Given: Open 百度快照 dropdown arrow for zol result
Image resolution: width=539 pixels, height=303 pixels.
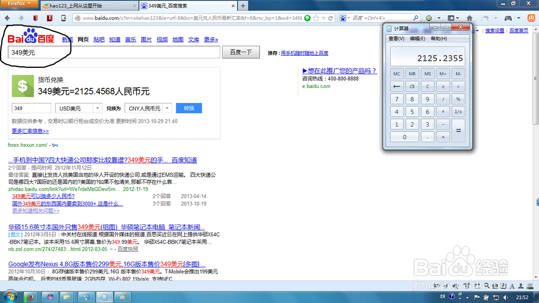Looking at the screenshot, I should (111, 249).
